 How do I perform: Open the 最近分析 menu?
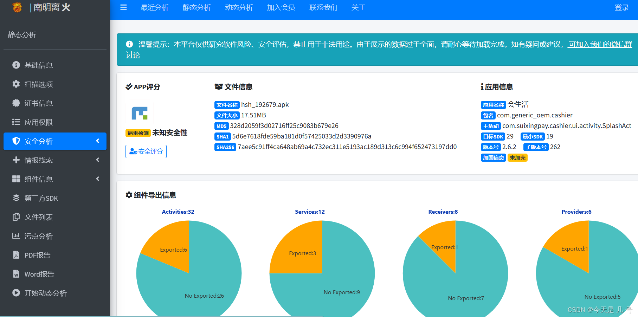[x=155, y=8]
